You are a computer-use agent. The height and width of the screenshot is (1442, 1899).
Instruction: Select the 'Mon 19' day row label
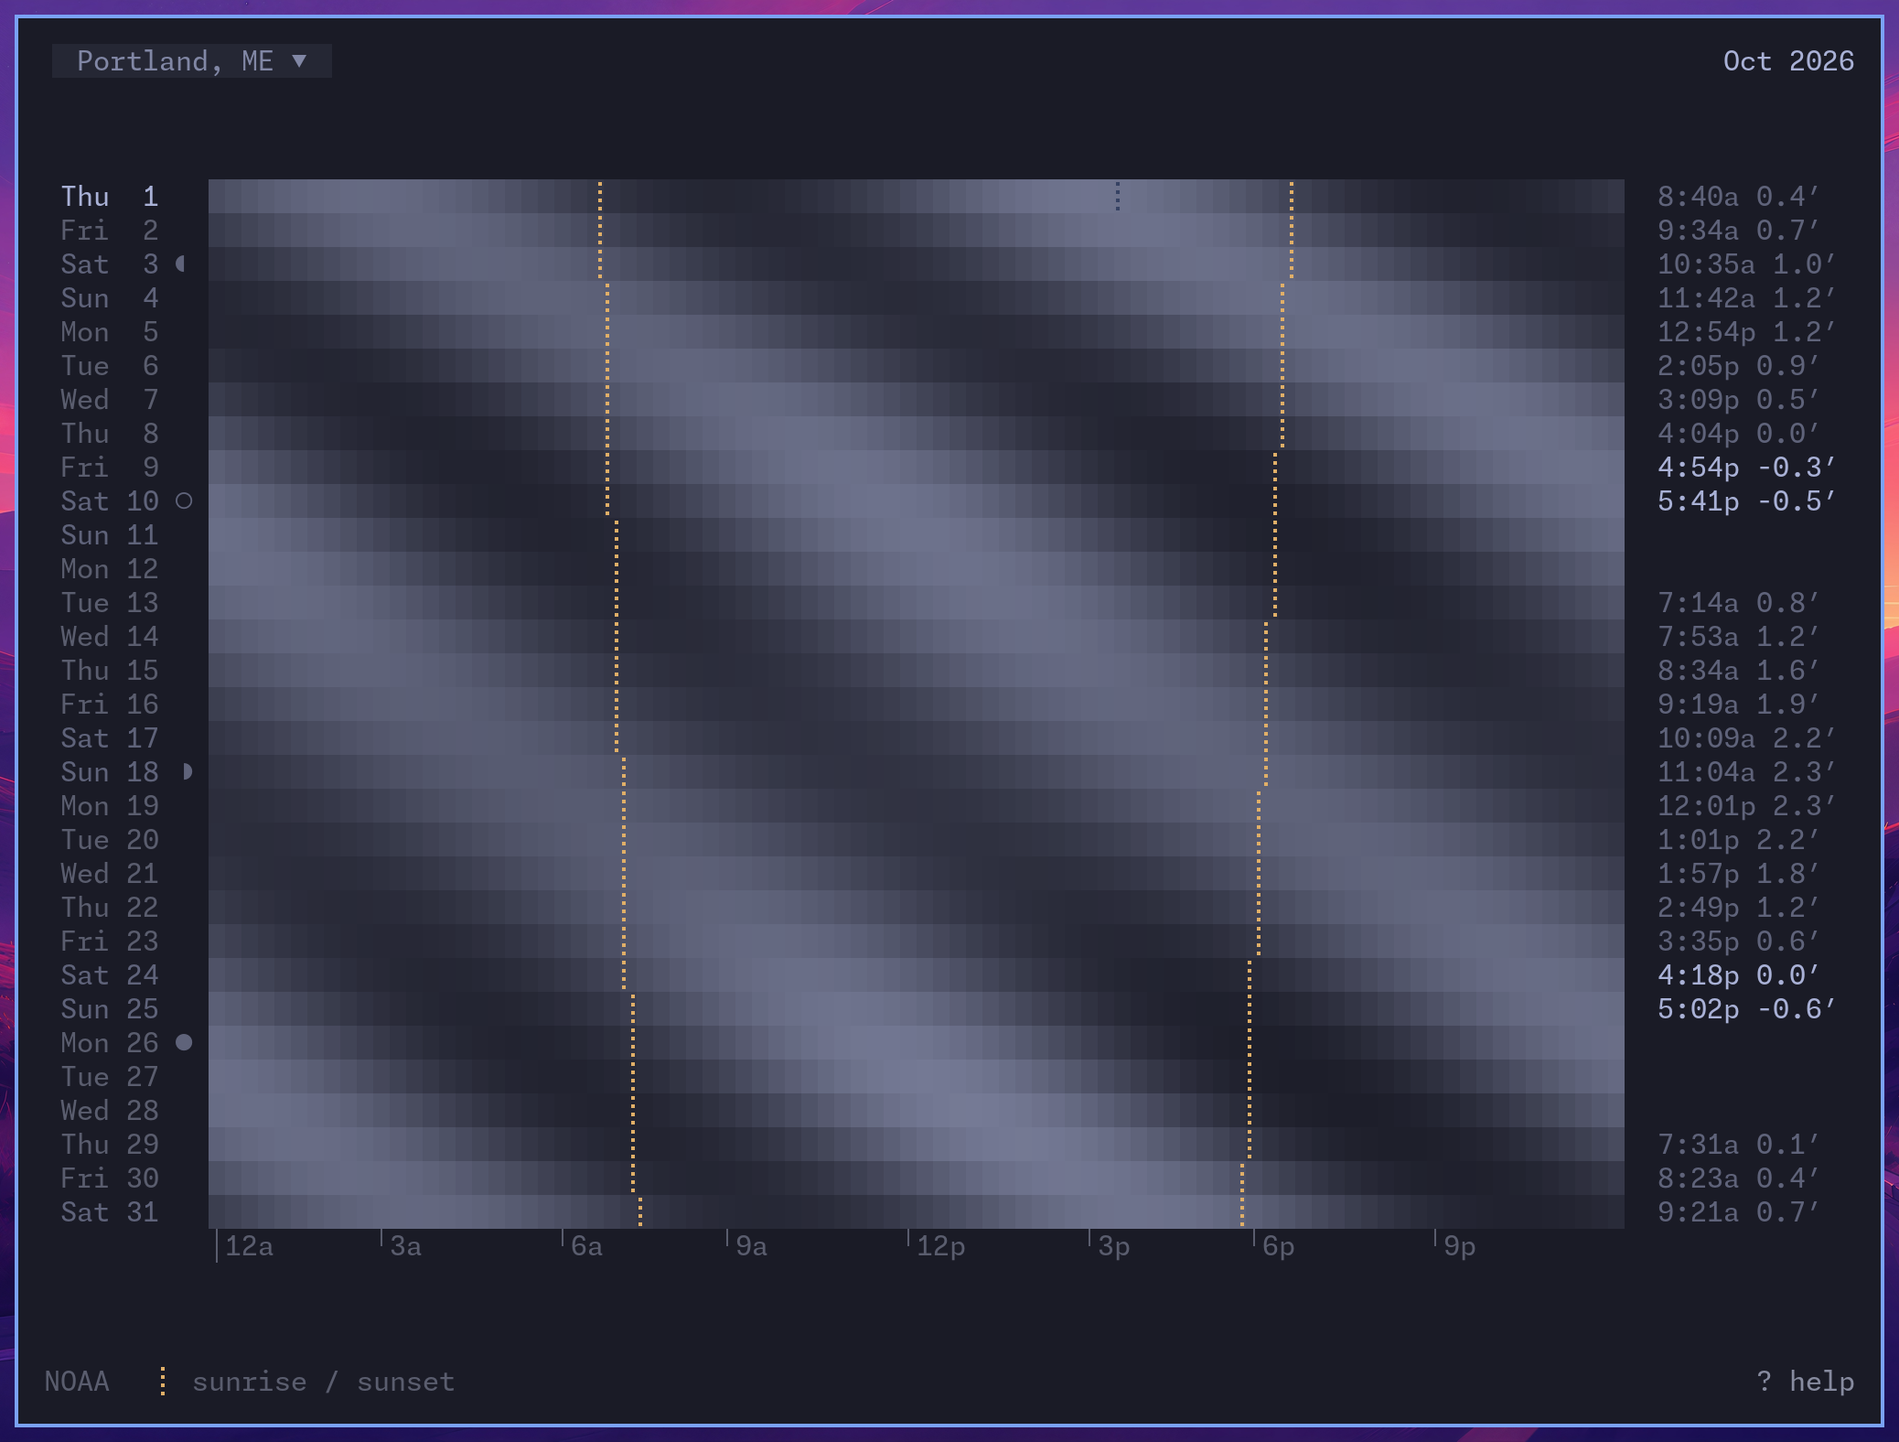110,806
